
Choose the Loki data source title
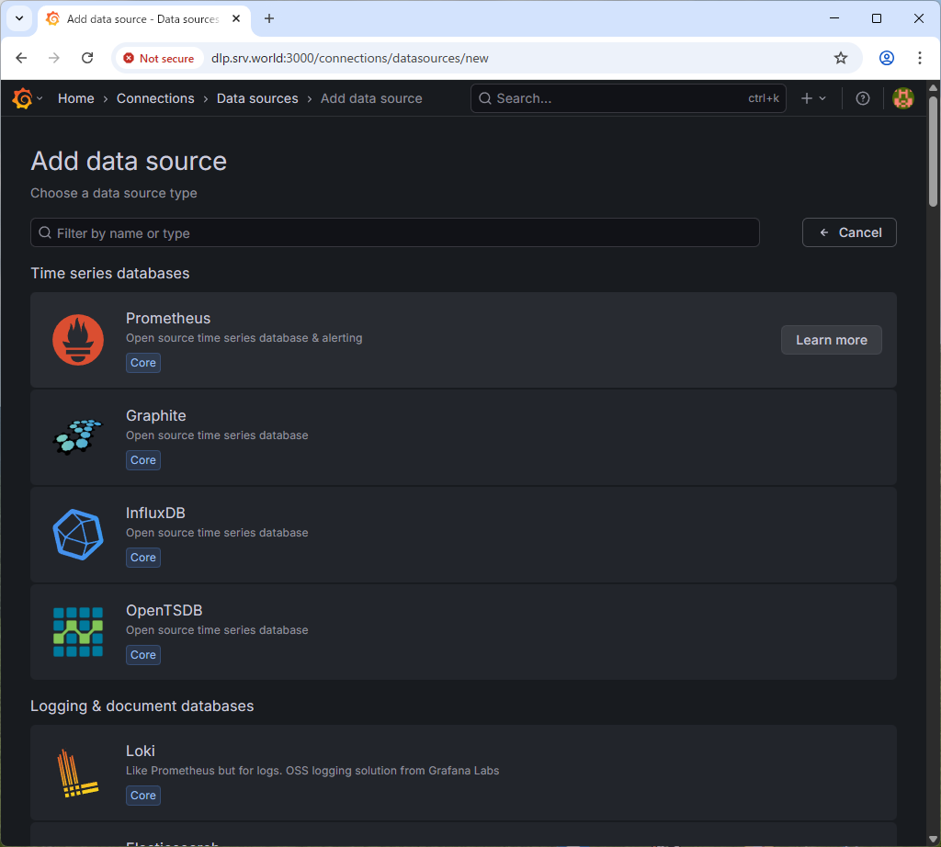pyautogui.click(x=141, y=751)
